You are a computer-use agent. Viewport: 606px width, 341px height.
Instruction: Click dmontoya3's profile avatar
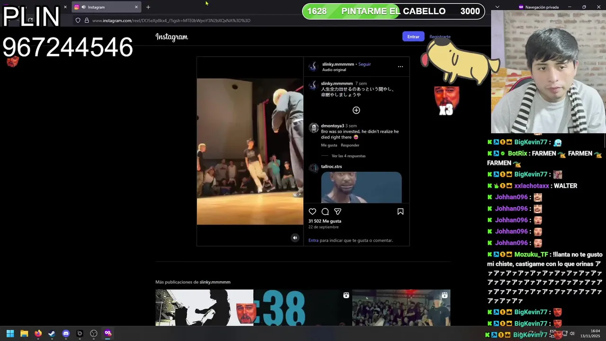(x=313, y=128)
